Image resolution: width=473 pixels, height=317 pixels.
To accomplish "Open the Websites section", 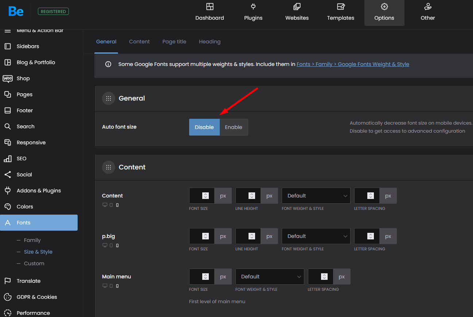I will pyautogui.click(x=297, y=13).
